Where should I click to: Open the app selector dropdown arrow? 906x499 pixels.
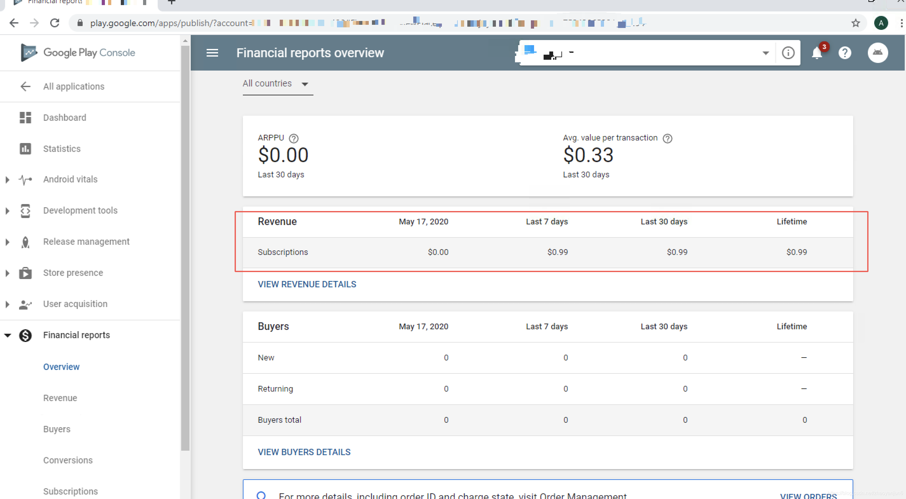[x=765, y=53]
